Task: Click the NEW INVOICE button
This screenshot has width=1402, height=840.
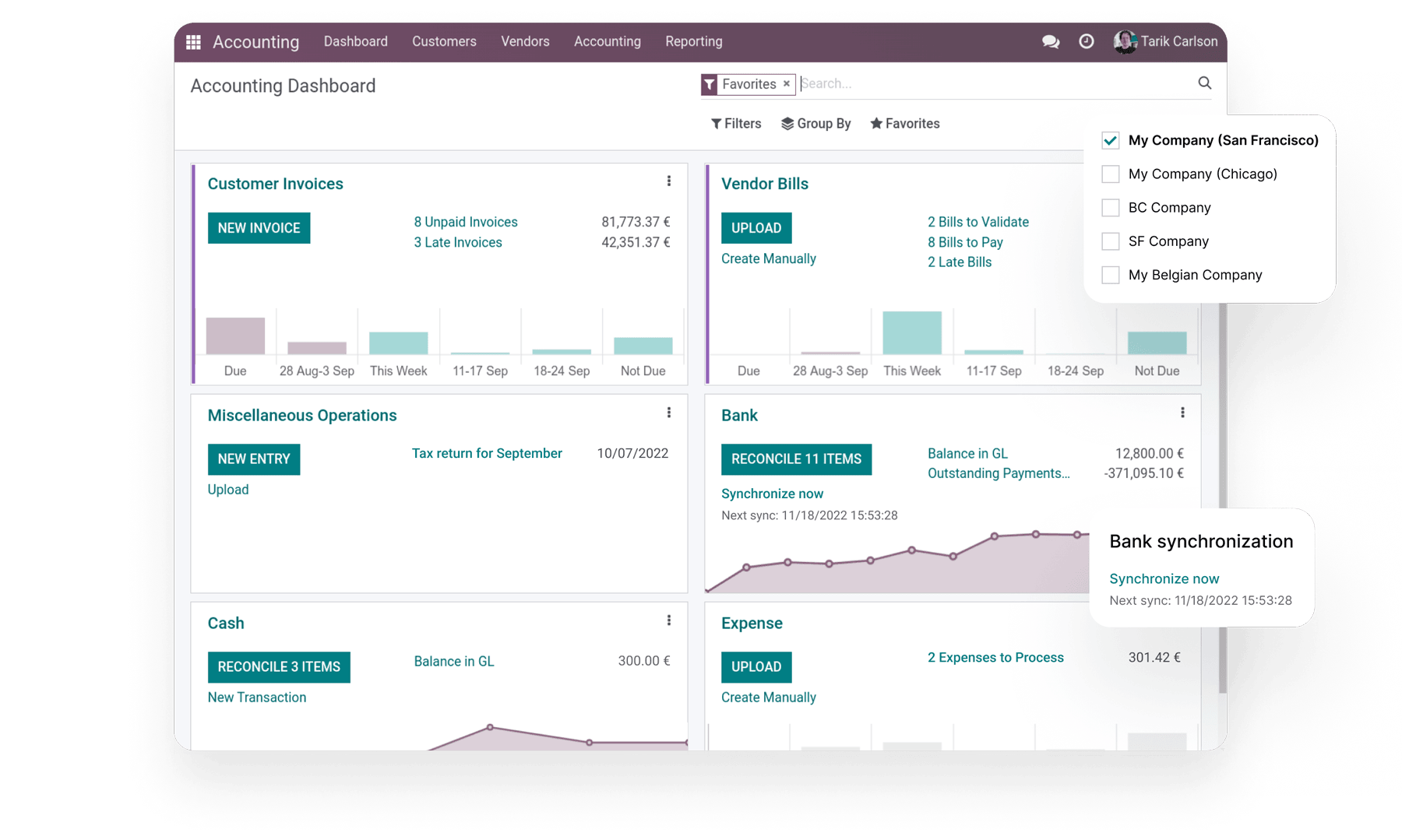Action: [259, 227]
